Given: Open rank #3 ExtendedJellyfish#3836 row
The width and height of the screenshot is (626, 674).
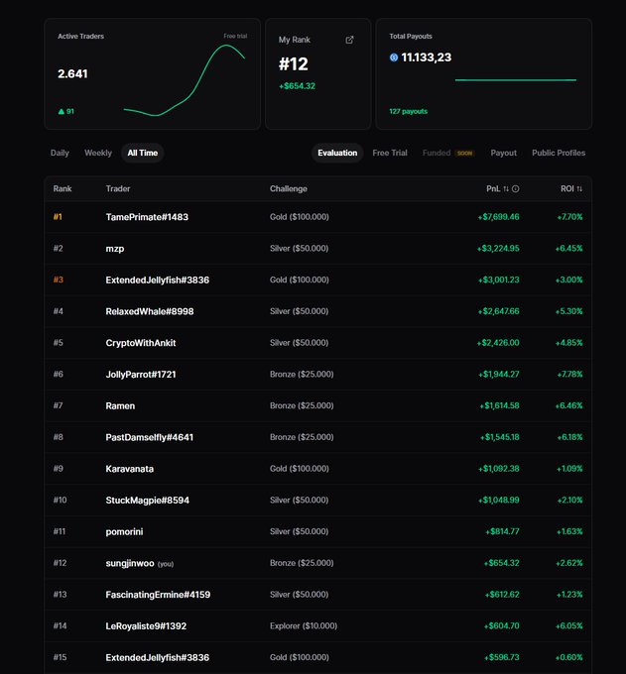Looking at the screenshot, I should [317, 280].
